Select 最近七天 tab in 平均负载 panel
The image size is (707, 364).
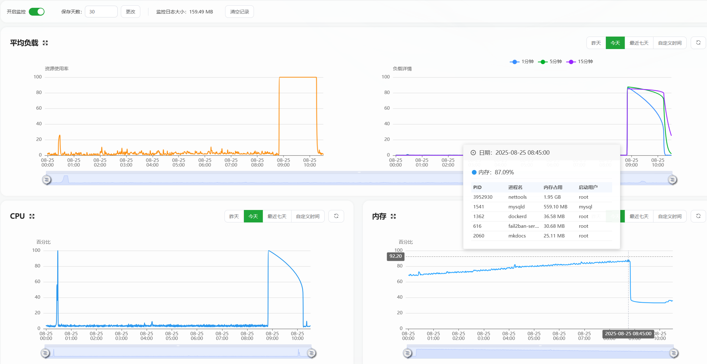coord(639,43)
